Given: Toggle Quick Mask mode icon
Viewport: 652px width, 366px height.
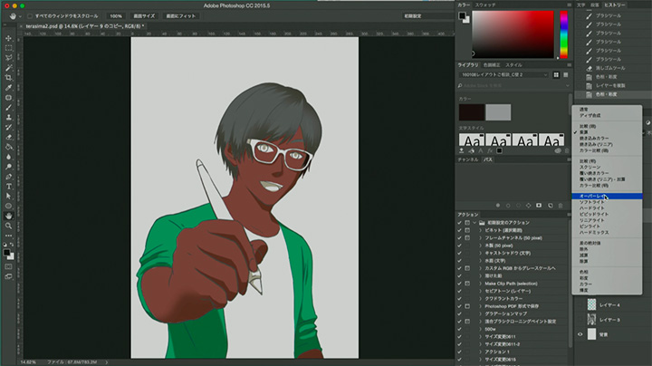Looking at the screenshot, I should (8, 266).
